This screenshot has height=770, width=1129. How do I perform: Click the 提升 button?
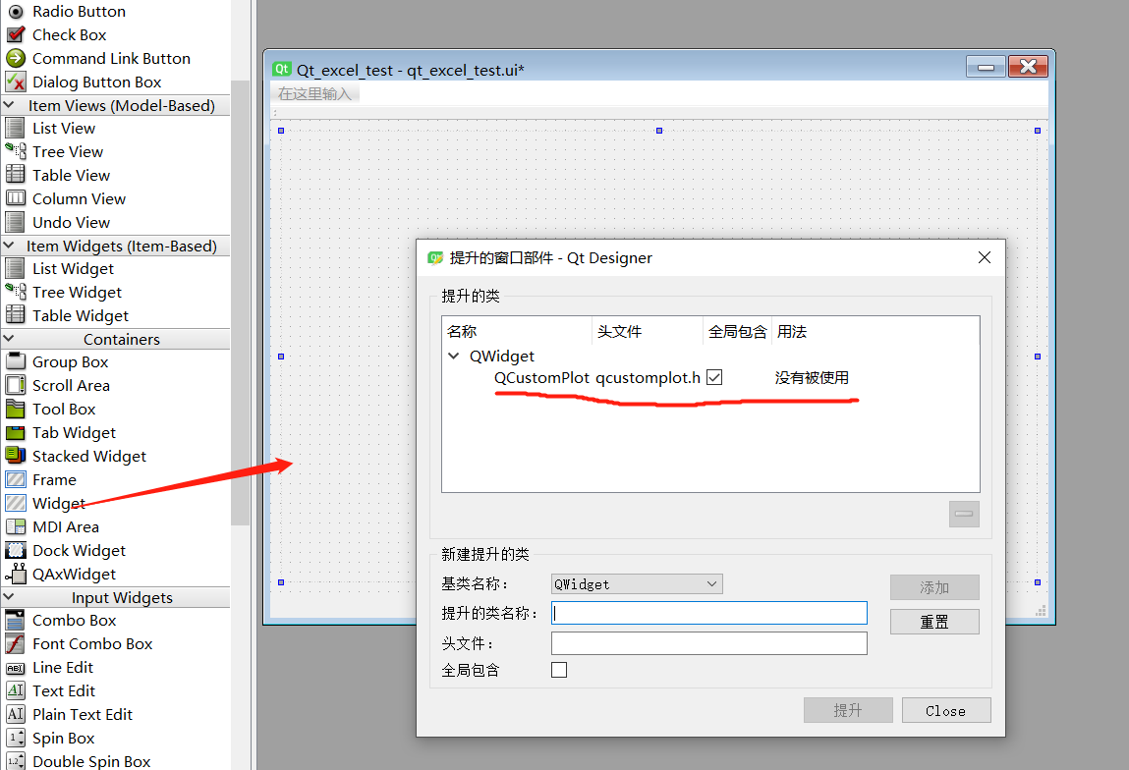point(848,710)
